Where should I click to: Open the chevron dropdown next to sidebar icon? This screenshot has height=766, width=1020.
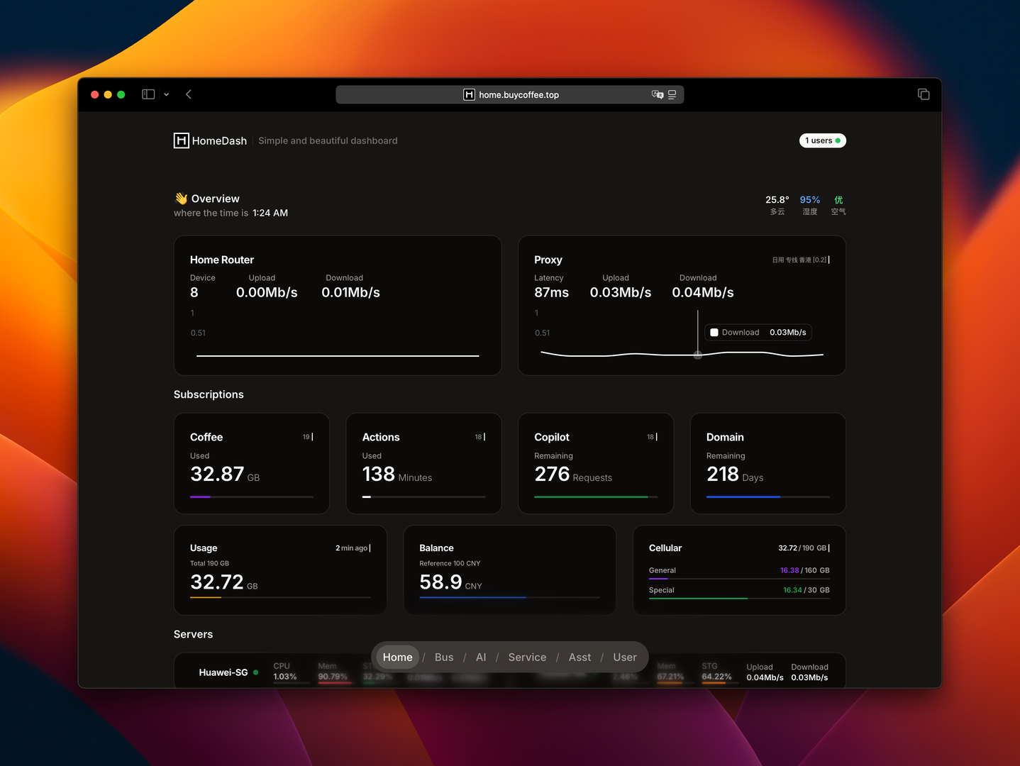tap(166, 94)
